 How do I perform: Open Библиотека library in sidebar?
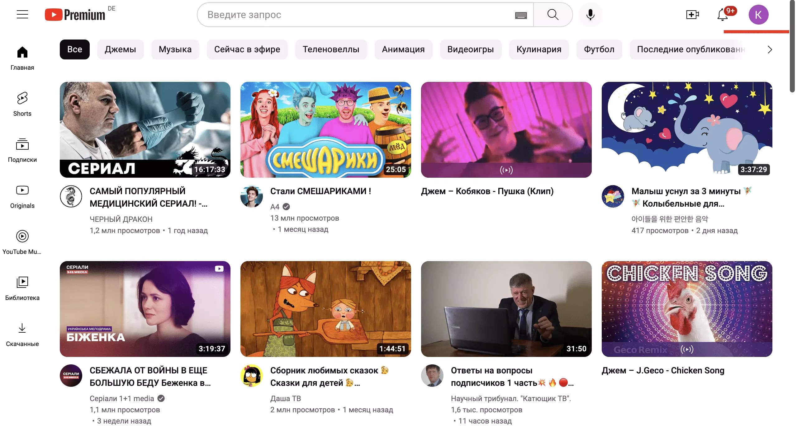(x=22, y=288)
